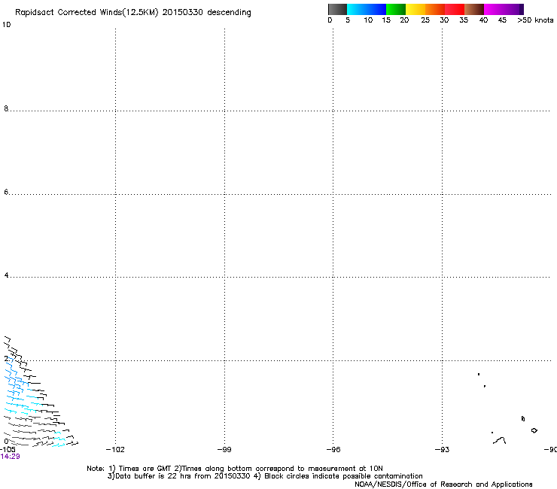
Task: Click the latitude label '10' on axis
Action: coord(6,25)
